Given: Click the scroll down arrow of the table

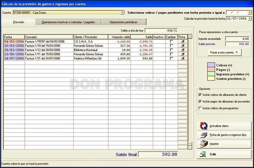Looking at the screenshot, I should click(190, 143).
